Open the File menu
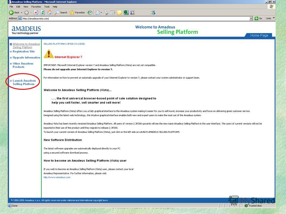Image resolution: width=286 pixels, height=214 pixels. (x=11, y=7)
